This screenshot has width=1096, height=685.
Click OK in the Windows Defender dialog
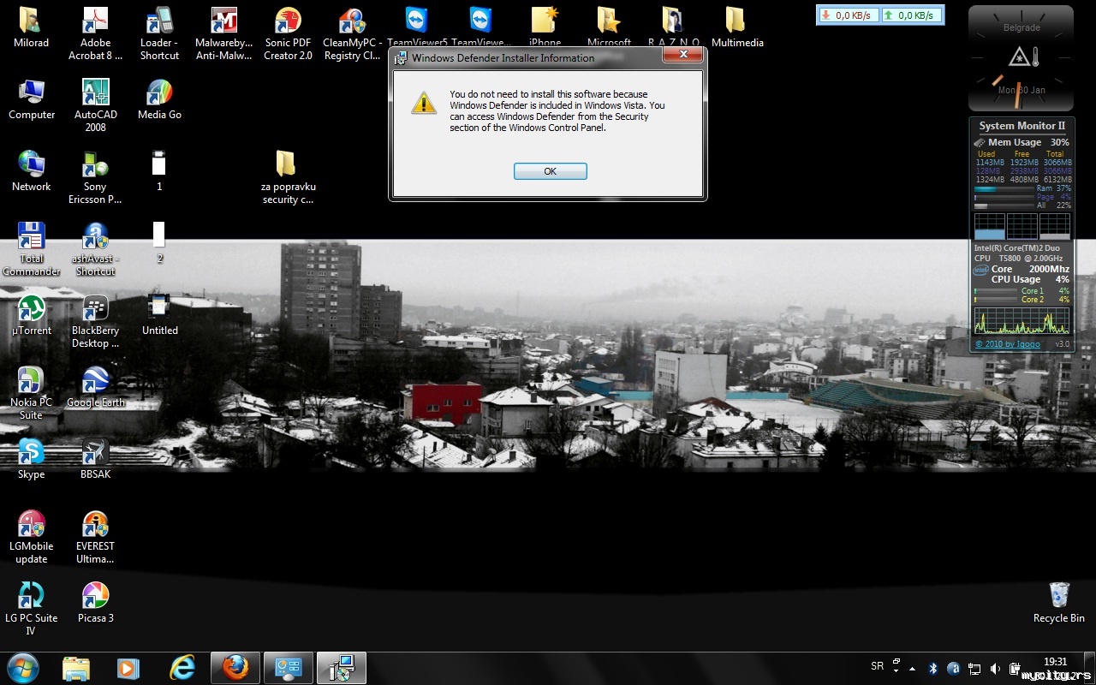(550, 171)
